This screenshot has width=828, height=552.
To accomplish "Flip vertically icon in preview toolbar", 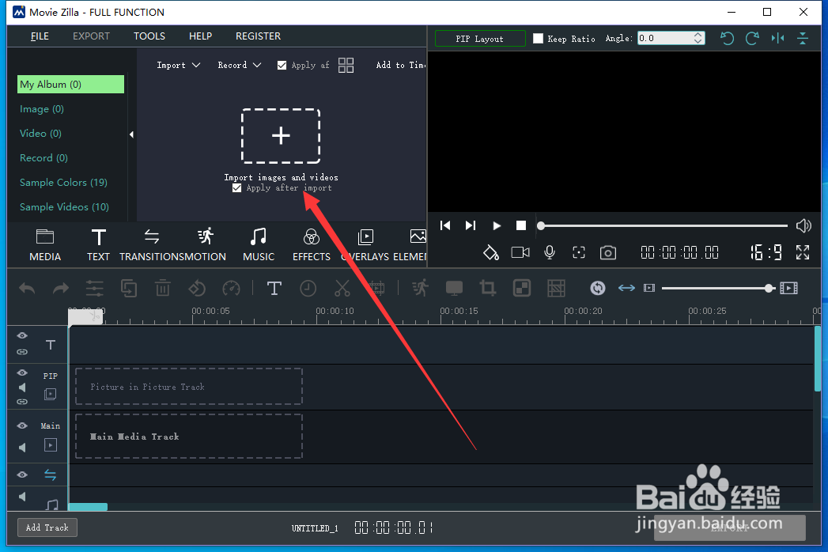I will 803,38.
